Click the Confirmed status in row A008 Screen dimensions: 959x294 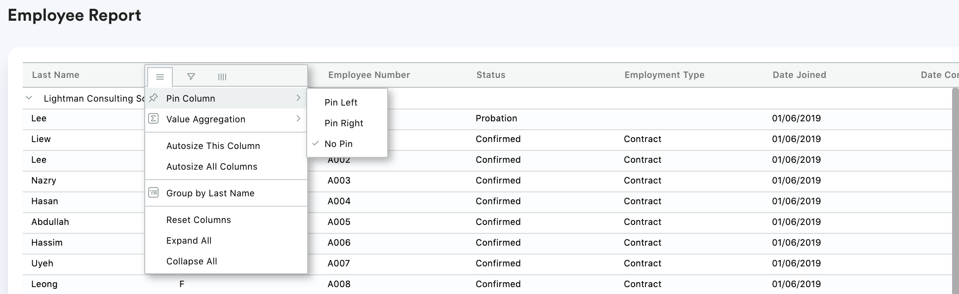click(498, 284)
